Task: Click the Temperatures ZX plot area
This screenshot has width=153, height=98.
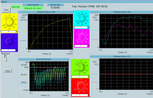Action: pos(126,74)
